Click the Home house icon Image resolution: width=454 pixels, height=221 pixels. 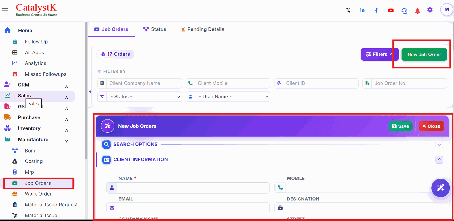point(8,30)
